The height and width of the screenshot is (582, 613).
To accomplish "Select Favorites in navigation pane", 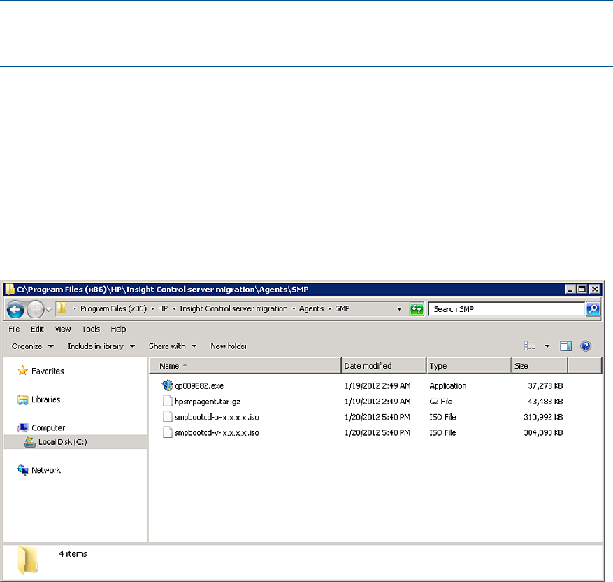I will pos(48,371).
